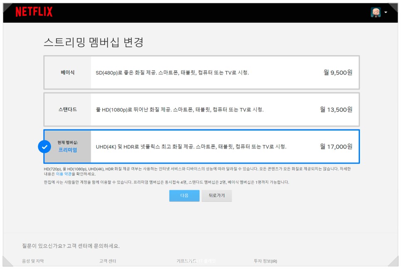
Task: Click the 베이식 plan name label
Action: point(68,73)
